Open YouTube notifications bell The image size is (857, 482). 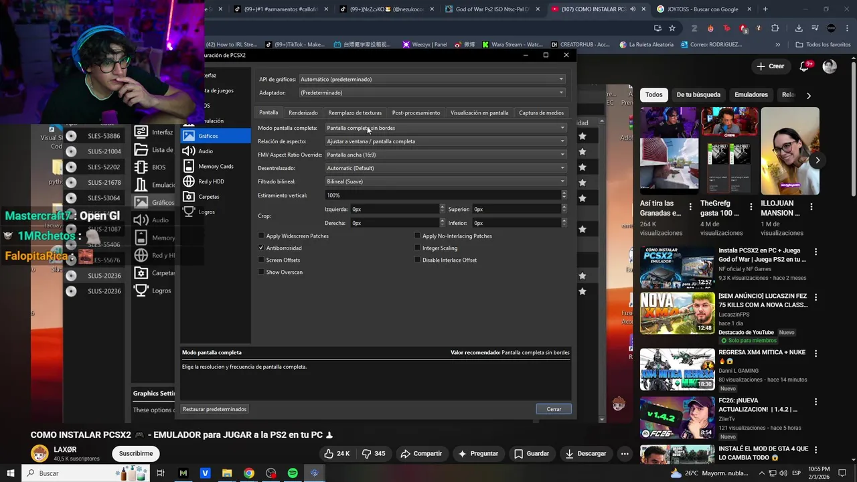point(805,66)
